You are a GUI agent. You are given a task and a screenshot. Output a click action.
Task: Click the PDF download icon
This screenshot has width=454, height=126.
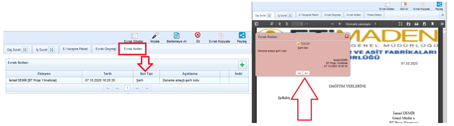tap(424, 24)
